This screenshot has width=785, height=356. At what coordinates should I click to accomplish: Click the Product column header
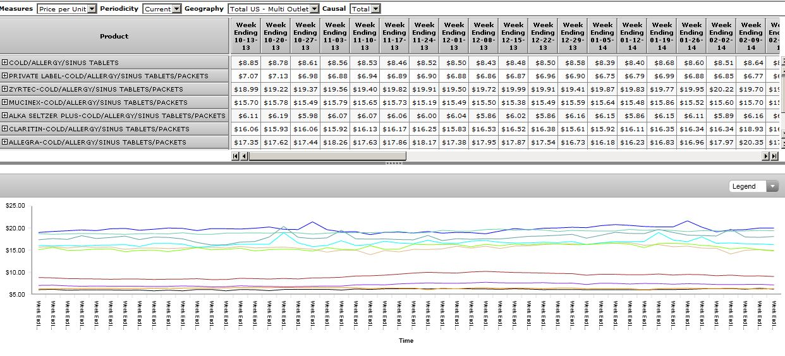pyautogui.click(x=114, y=36)
